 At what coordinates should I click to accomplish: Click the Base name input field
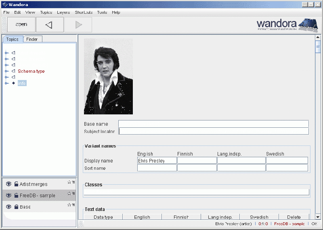pos(213,124)
